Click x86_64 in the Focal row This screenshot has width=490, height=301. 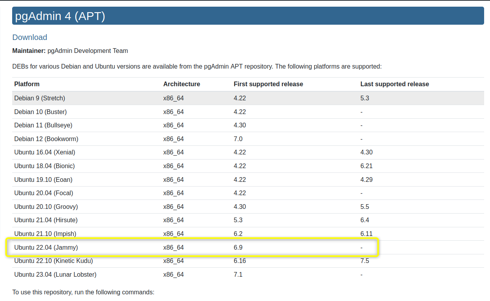(173, 193)
